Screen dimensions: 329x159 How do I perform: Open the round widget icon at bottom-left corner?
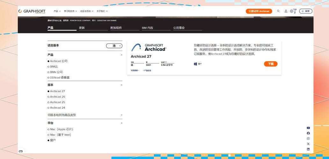point(20,151)
